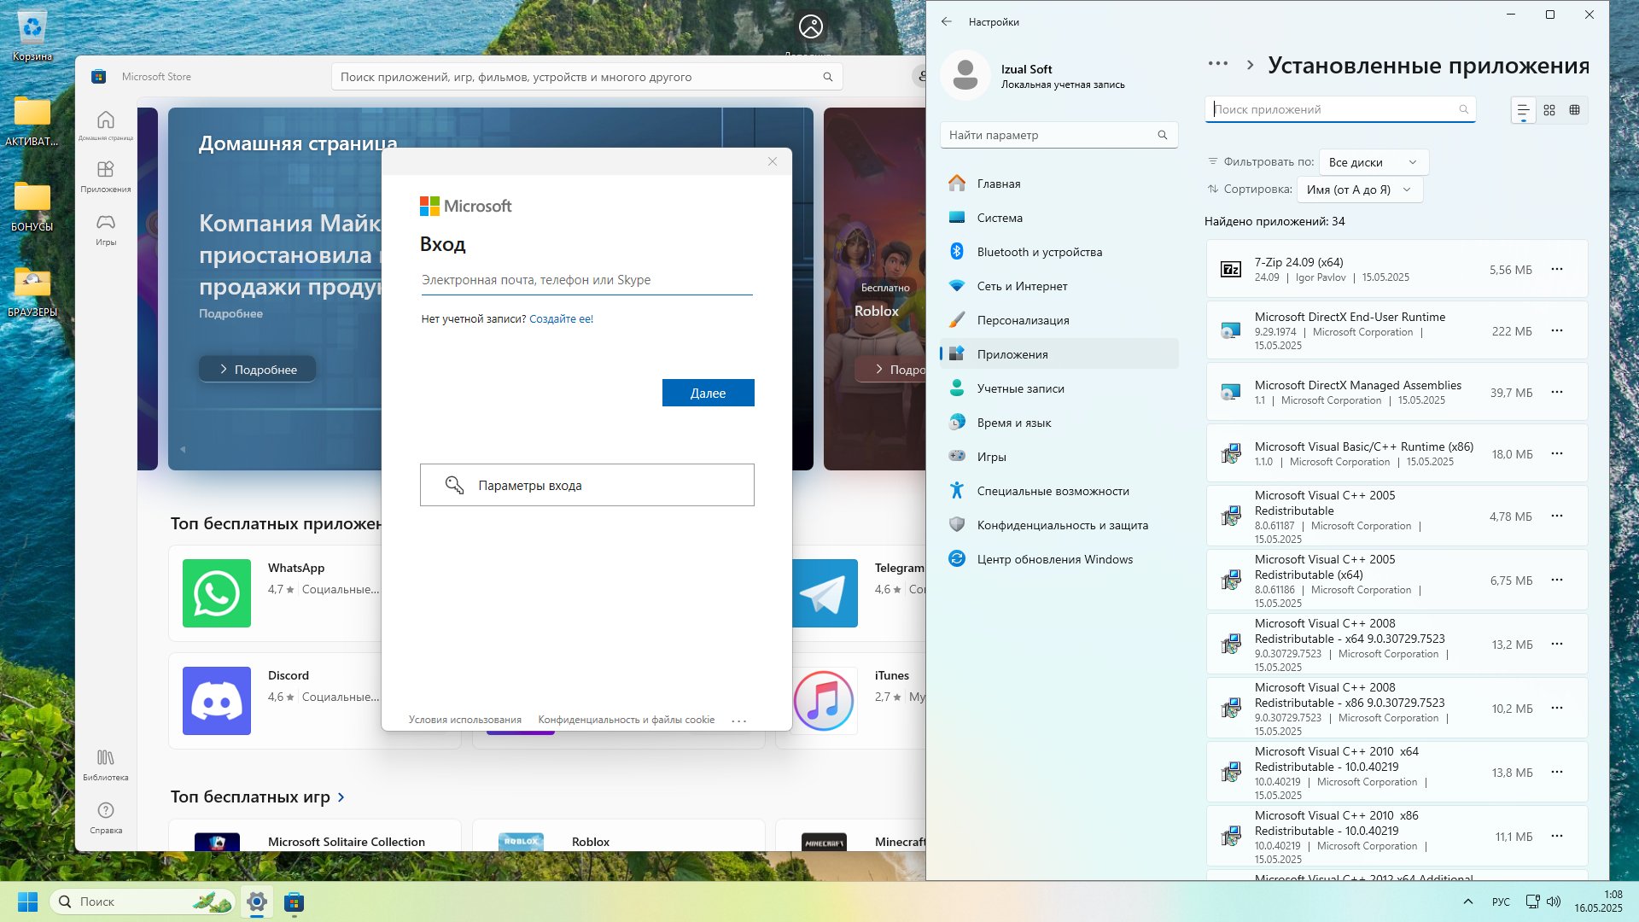Image resolution: width=1639 pixels, height=922 pixels.
Task: Show hidden tray icons chevron
Action: (1467, 902)
